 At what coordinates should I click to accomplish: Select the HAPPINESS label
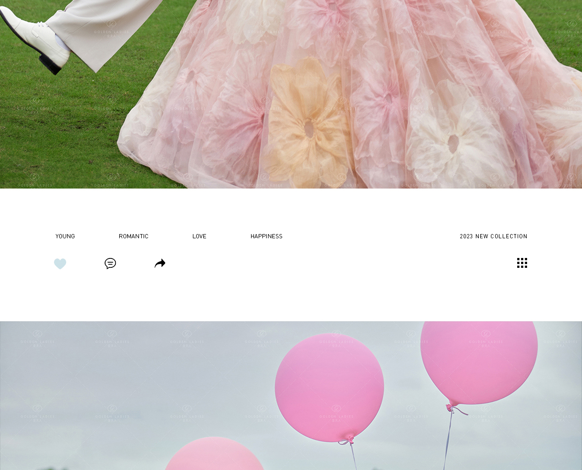click(x=267, y=236)
